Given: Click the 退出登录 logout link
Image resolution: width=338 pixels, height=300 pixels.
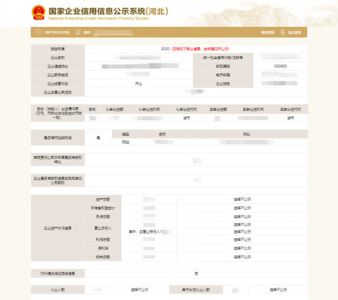Looking at the screenshot, I should point(295,32).
